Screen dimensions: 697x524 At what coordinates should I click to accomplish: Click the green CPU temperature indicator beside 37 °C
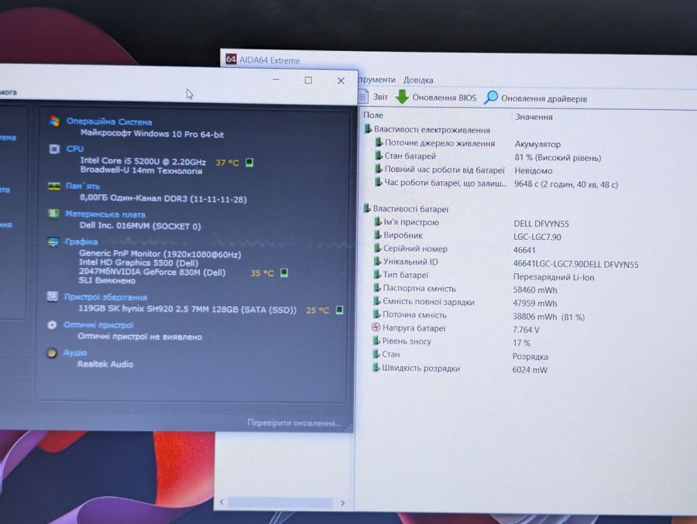pyautogui.click(x=249, y=163)
